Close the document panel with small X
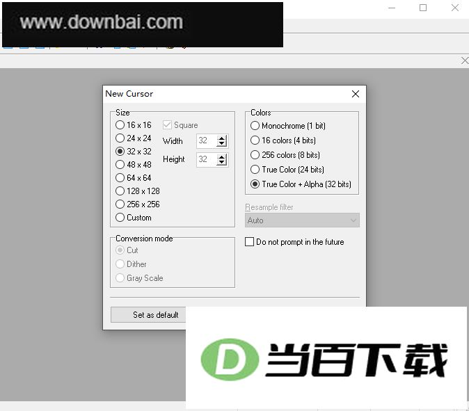Screen dimensions: 469x411 tap(465, 61)
